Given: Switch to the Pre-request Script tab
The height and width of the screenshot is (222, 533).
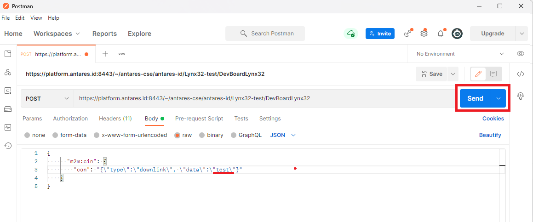Looking at the screenshot, I should pyautogui.click(x=199, y=119).
